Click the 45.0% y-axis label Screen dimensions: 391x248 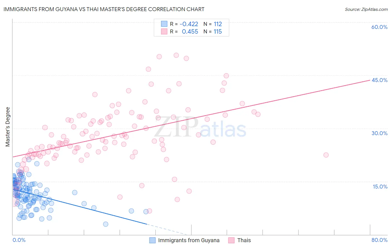click(x=379, y=80)
